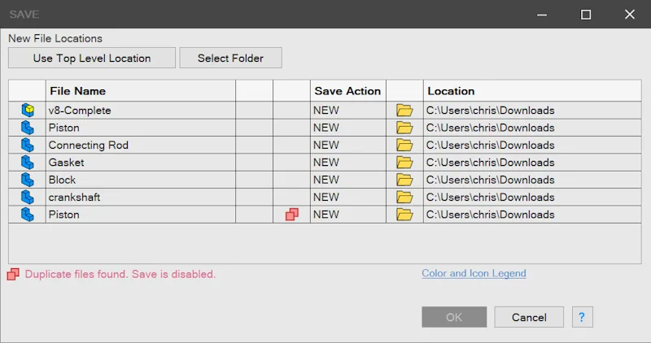Click the NEW save action for Gasket
The height and width of the screenshot is (343, 651).
[348, 163]
